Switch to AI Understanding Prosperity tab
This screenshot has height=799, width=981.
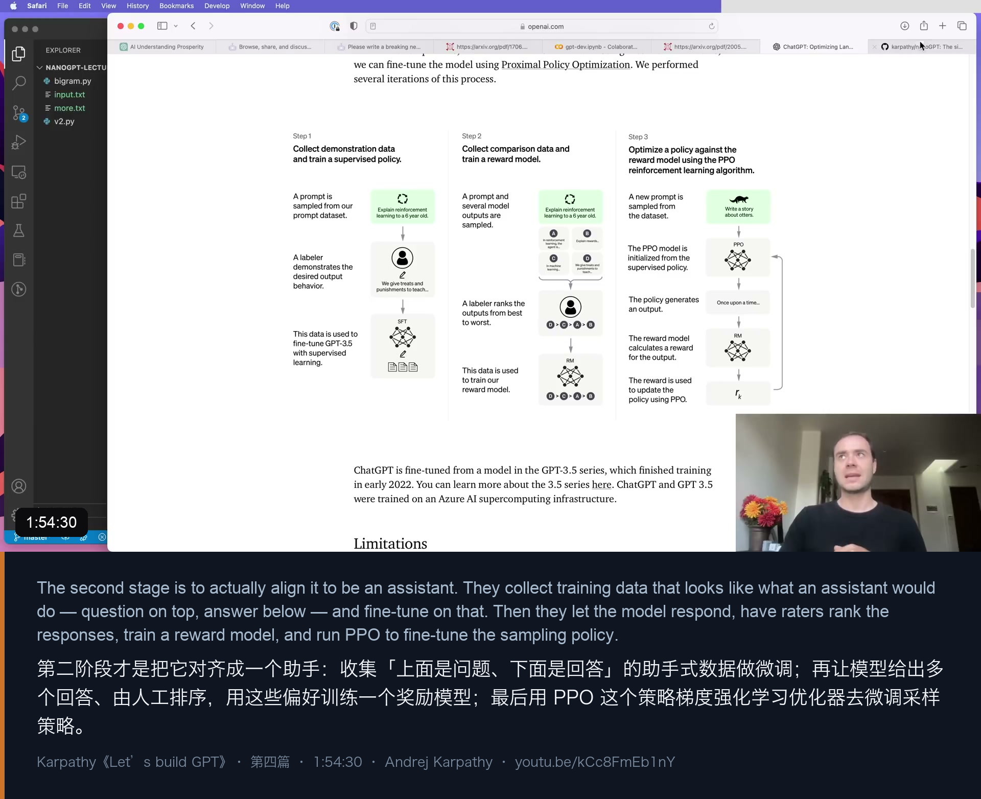click(x=162, y=46)
